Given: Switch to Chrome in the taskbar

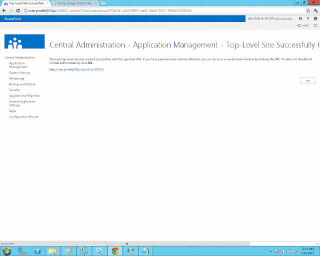Looking at the screenshot, I should [x=115, y=251].
